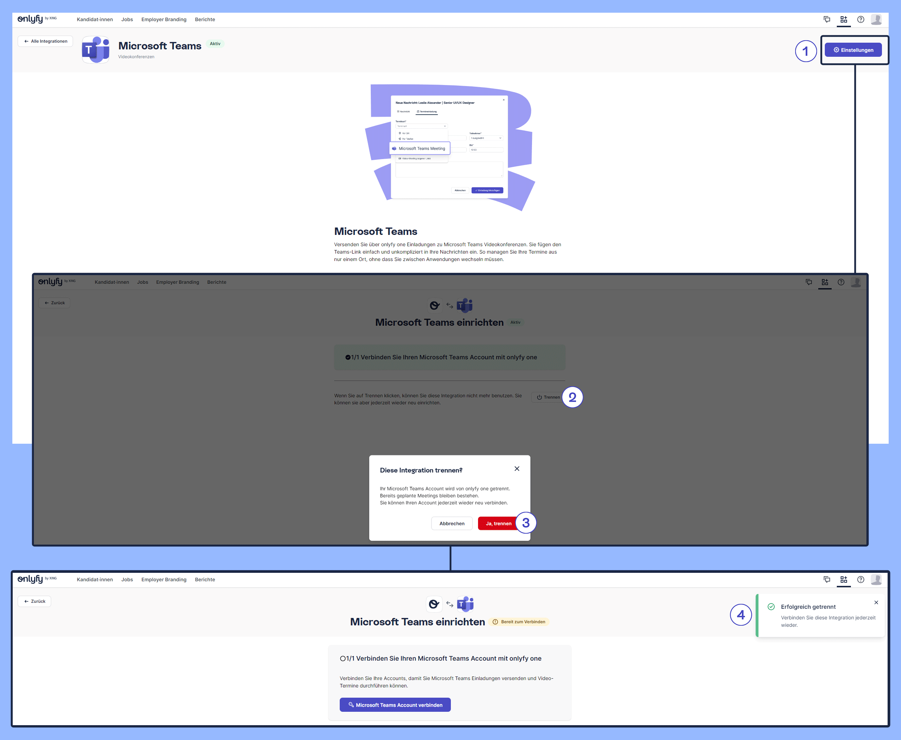Open Kandidat·innen menu in top navigation
Screen dimensions: 901x740
click(95, 20)
